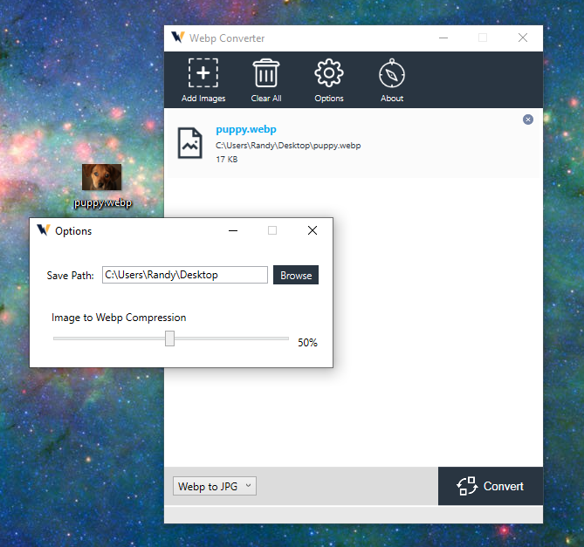This screenshot has height=547, width=584.
Task: Open Options via the gear icon
Action: click(329, 73)
